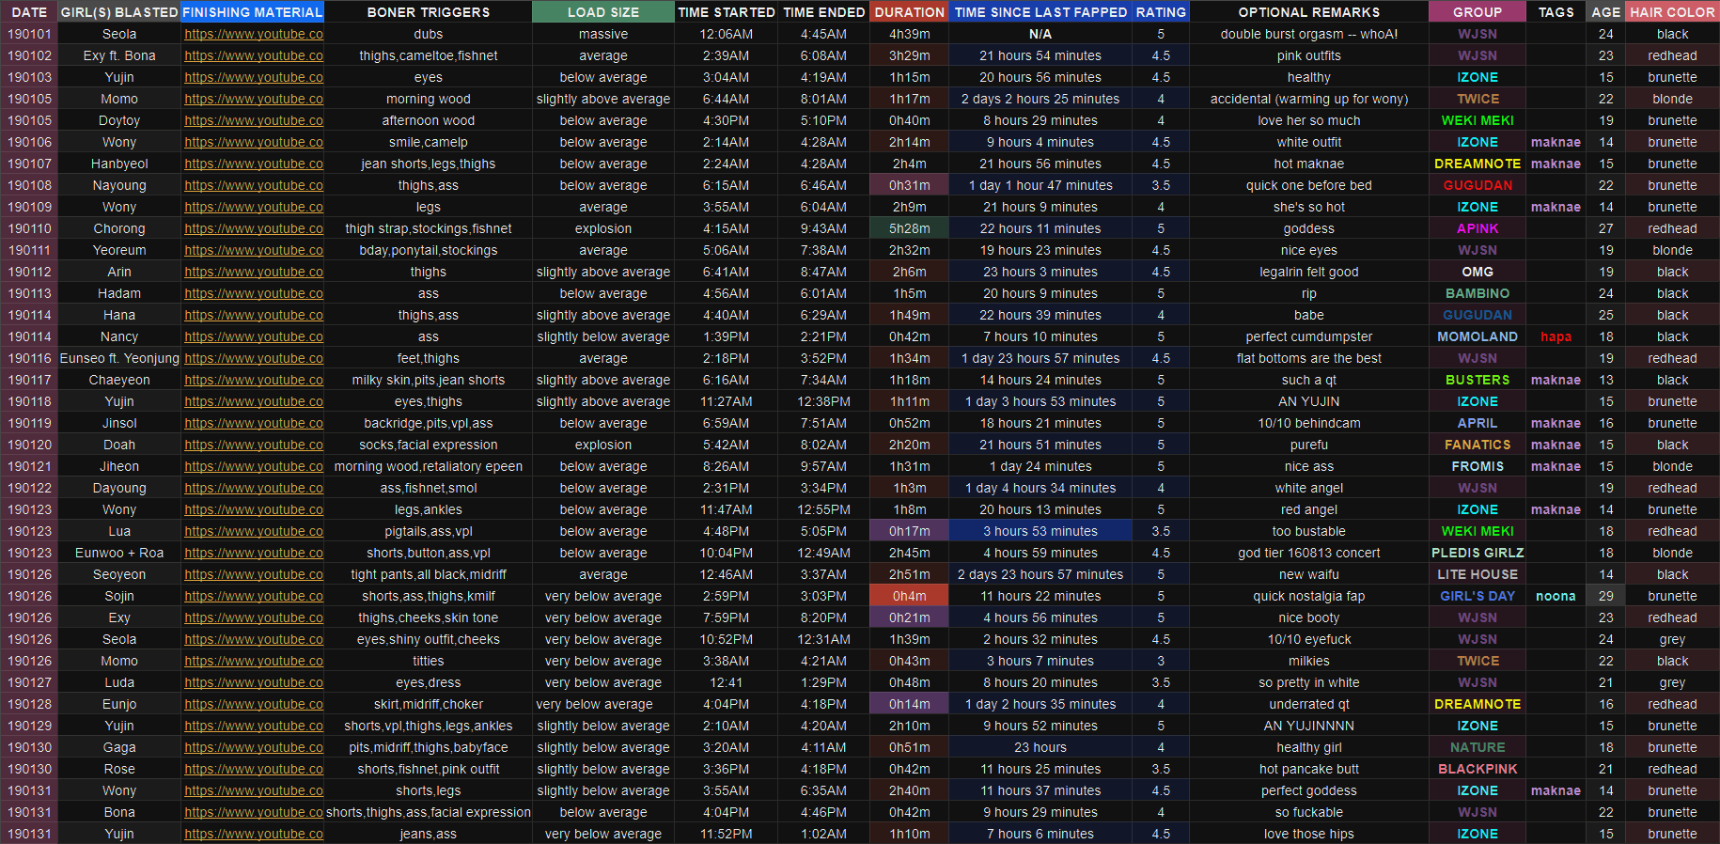Select the OPTIONAL REMARKS column header
The width and height of the screenshot is (1720, 844).
coord(1309,12)
